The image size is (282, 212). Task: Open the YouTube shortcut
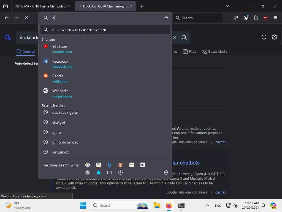pos(105,49)
